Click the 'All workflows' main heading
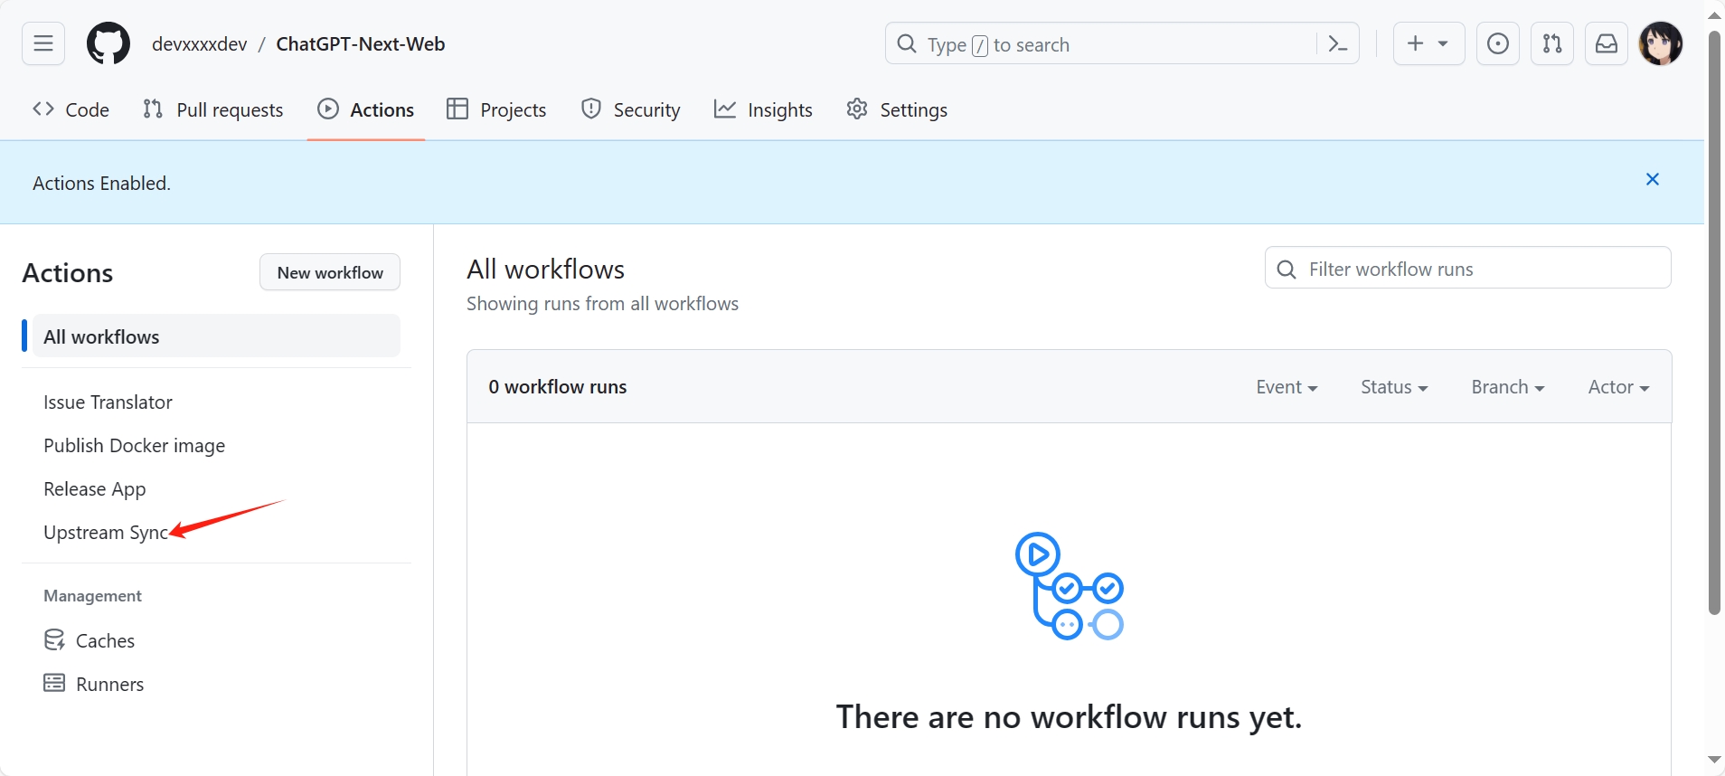The image size is (1725, 776). click(x=545, y=270)
